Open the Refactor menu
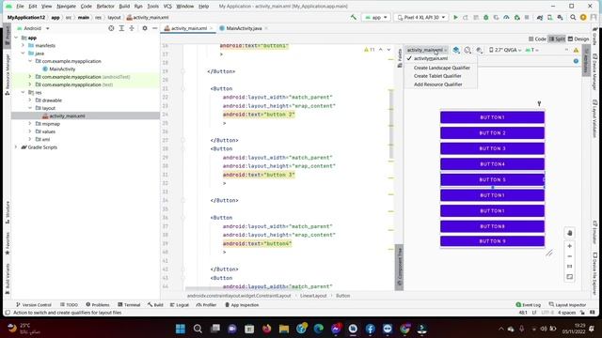The height and width of the screenshot is (338, 602). pyautogui.click(x=105, y=7)
